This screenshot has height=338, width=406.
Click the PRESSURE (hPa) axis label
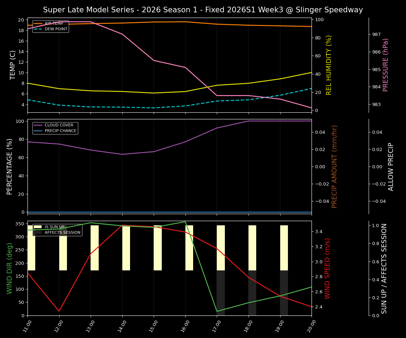(385, 64)
